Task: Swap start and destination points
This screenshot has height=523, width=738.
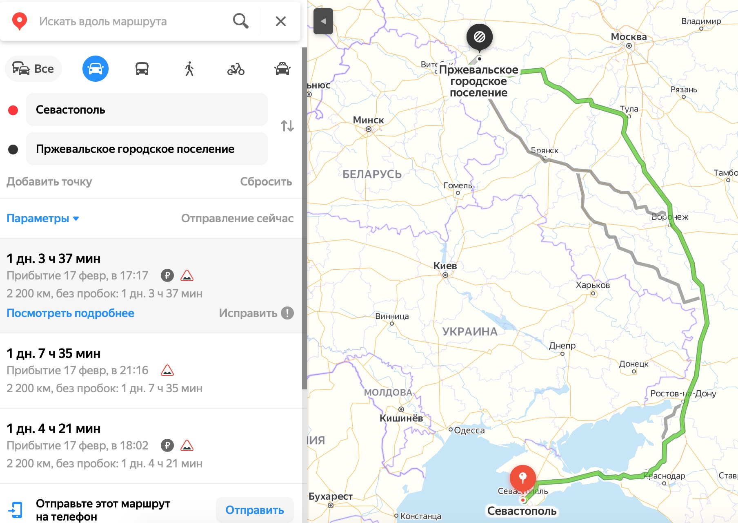Action: (x=287, y=126)
